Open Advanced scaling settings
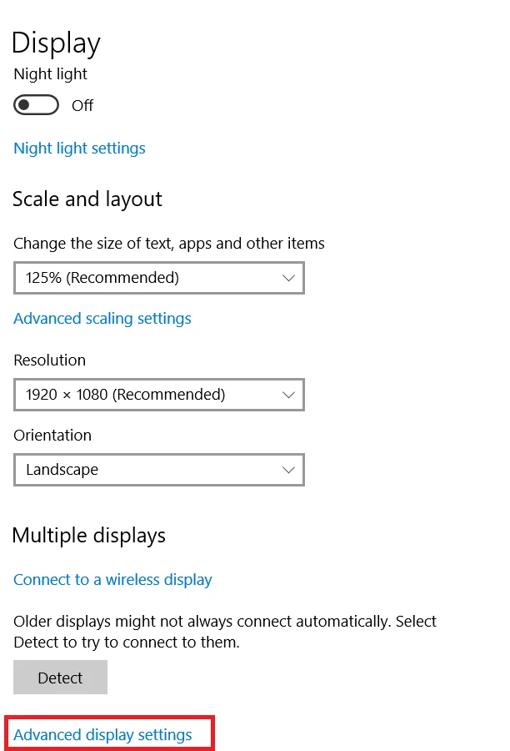Image resolution: width=510 pixels, height=751 pixels. point(102,319)
